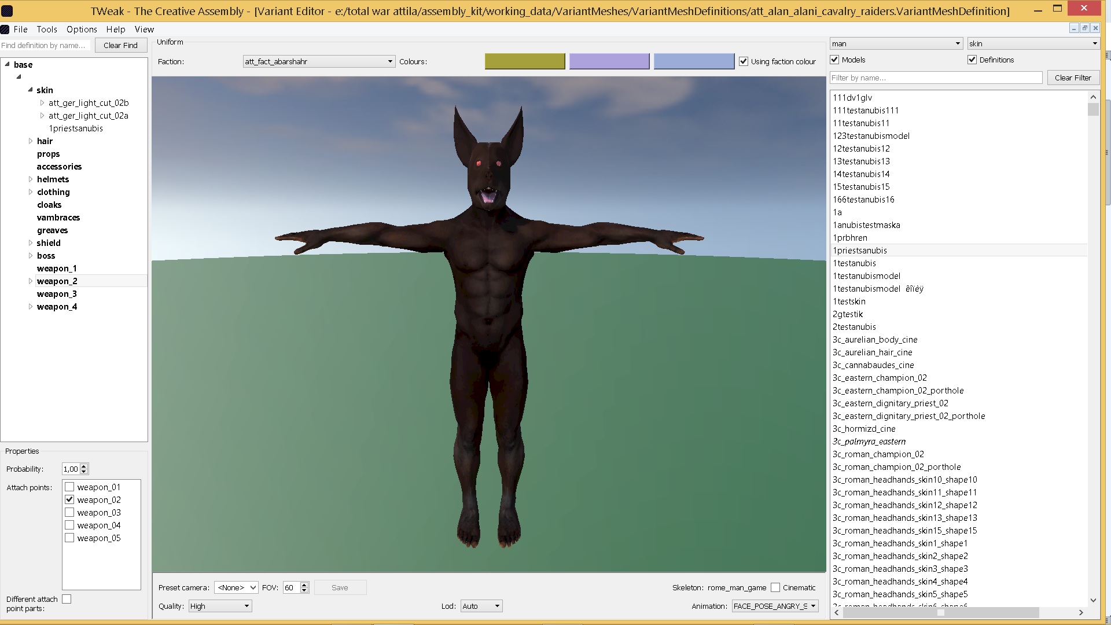1111x625 pixels.
Task: Expand att_ger_light_cut_02b node
Action: (42, 102)
